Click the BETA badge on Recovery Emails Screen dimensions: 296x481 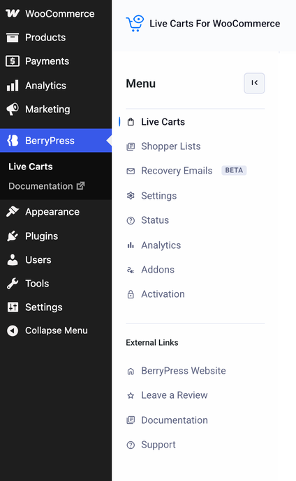click(x=234, y=170)
